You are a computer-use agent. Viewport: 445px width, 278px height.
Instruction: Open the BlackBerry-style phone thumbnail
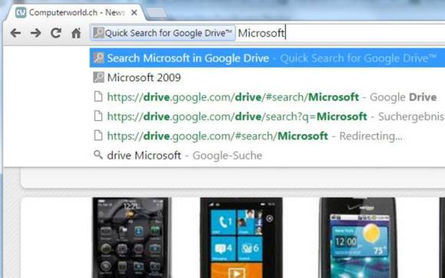coord(132,237)
